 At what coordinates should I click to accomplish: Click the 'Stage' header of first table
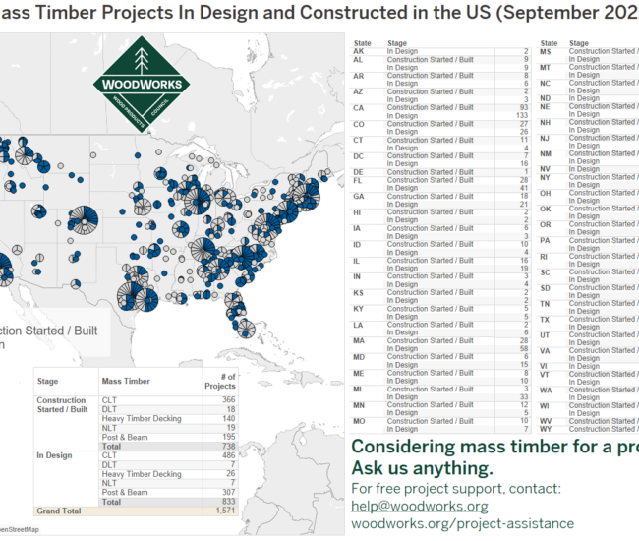click(x=397, y=43)
